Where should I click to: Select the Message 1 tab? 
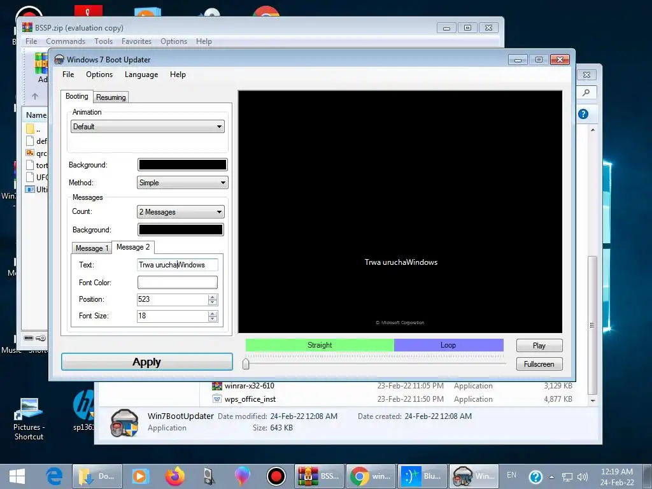(92, 248)
